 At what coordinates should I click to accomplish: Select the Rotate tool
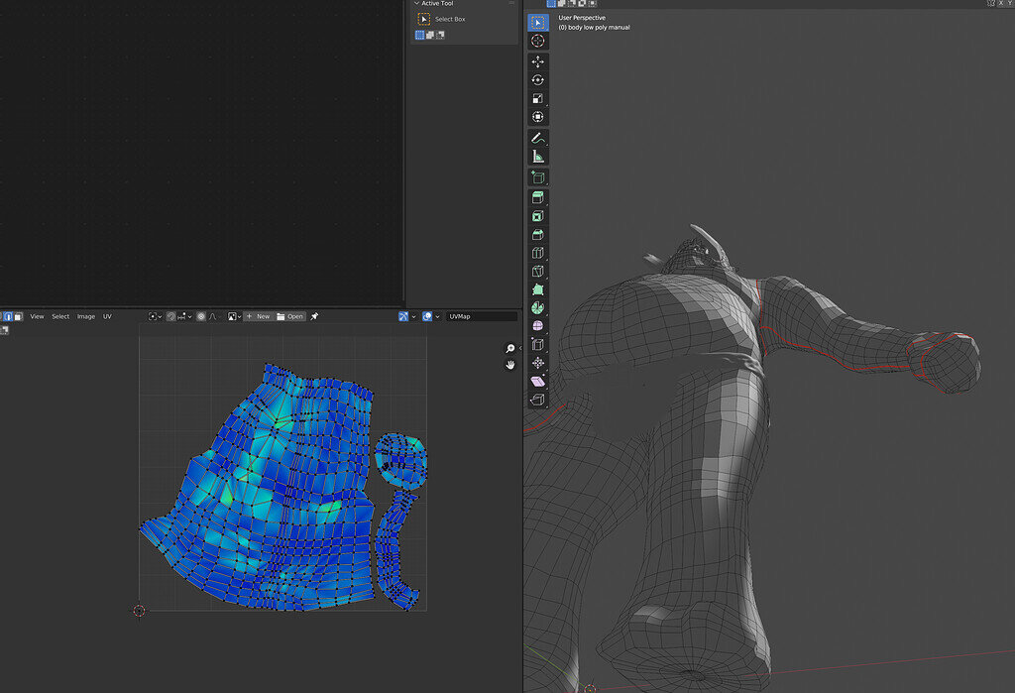(x=538, y=81)
